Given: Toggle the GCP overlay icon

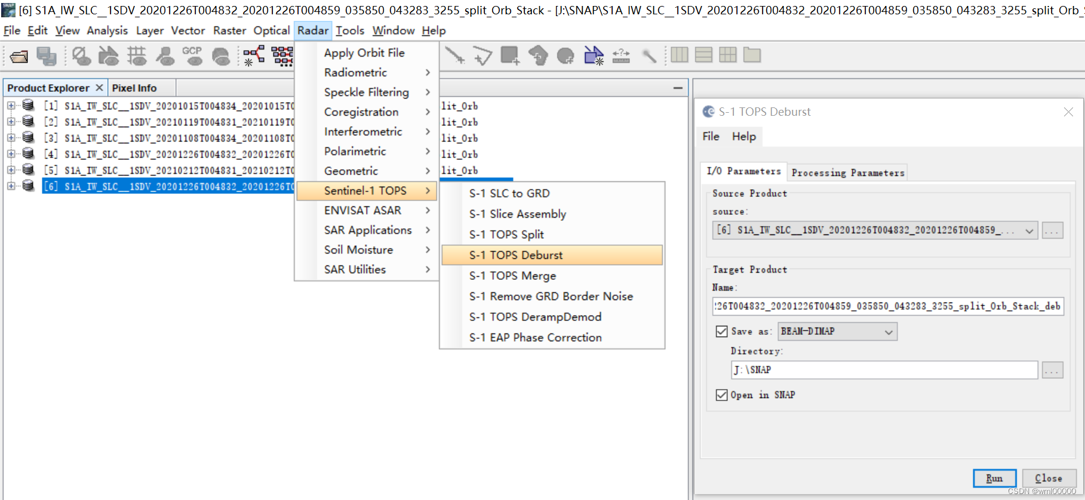Looking at the screenshot, I should pos(192,56).
